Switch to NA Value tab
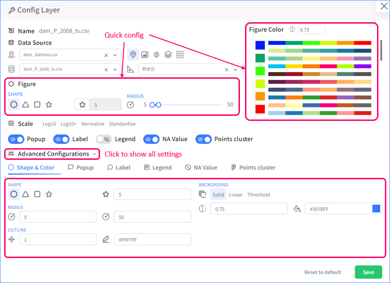Viewport: 390px width, 283px height. tap(201, 168)
